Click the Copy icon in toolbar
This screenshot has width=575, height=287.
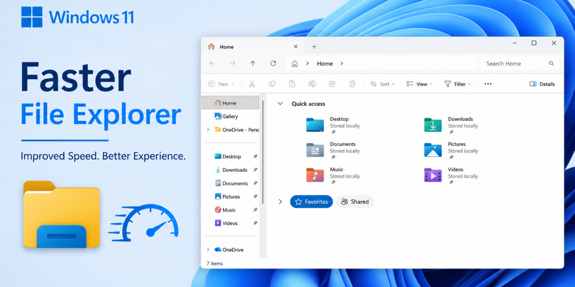tap(272, 84)
